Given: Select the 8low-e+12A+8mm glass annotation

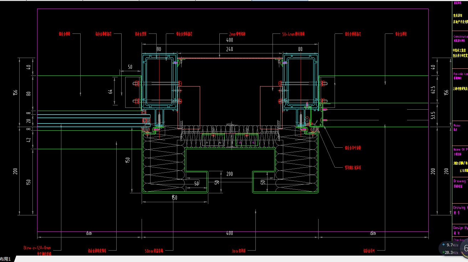Looking at the screenshot, I should [x=37, y=247].
